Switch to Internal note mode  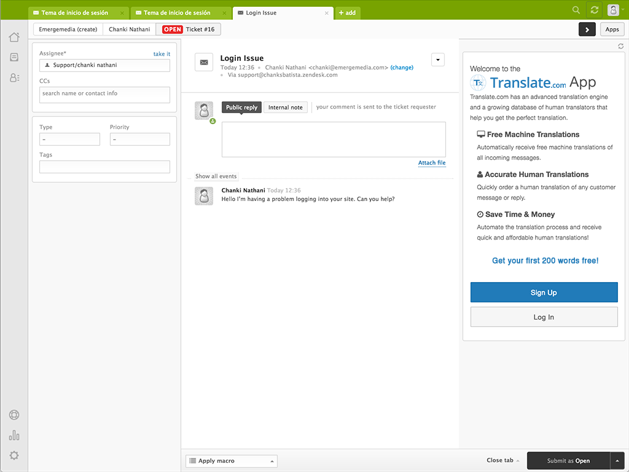[x=286, y=108]
